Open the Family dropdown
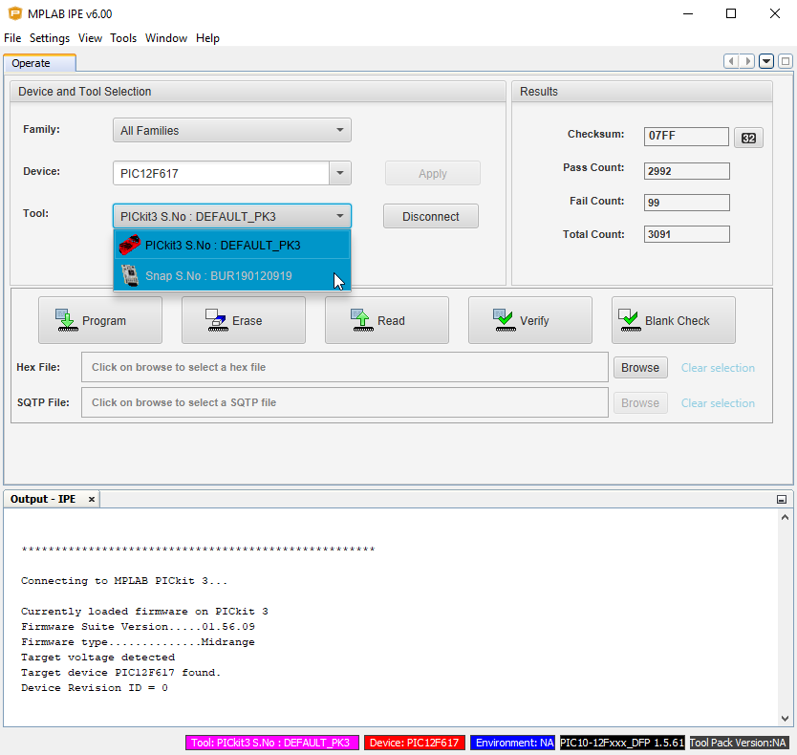797x755 pixels. pyautogui.click(x=232, y=131)
